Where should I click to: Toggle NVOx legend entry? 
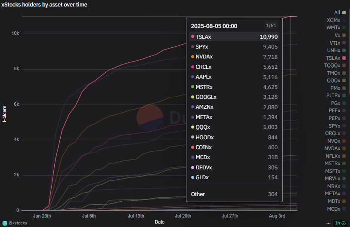point(337,141)
